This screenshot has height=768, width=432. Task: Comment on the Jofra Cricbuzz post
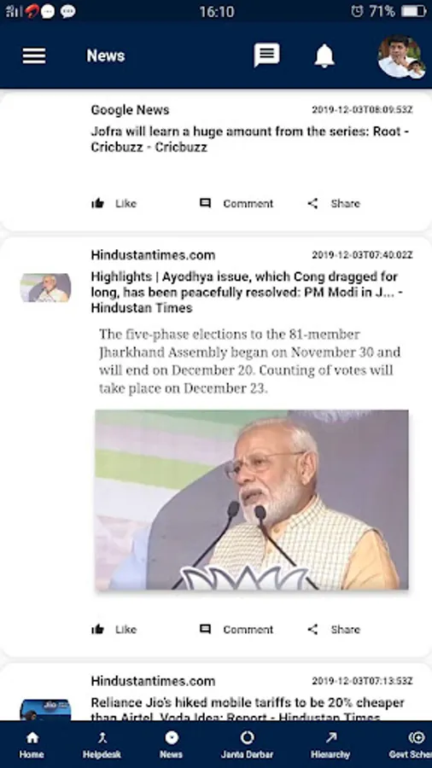point(236,204)
